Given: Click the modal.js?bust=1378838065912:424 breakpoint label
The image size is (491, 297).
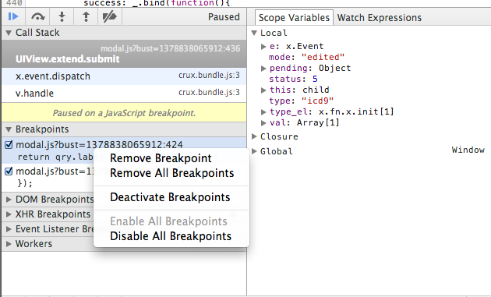Looking at the screenshot, I should click(x=99, y=145).
